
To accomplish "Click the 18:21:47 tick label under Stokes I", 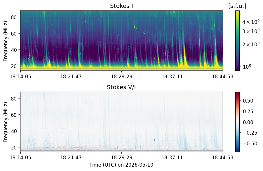I will pyautogui.click(x=71, y=77).
